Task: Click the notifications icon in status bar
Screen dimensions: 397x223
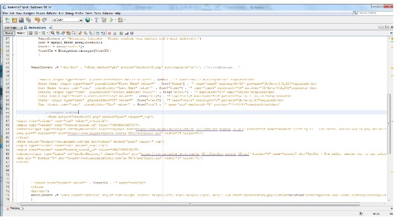Action: click(361, 214)
